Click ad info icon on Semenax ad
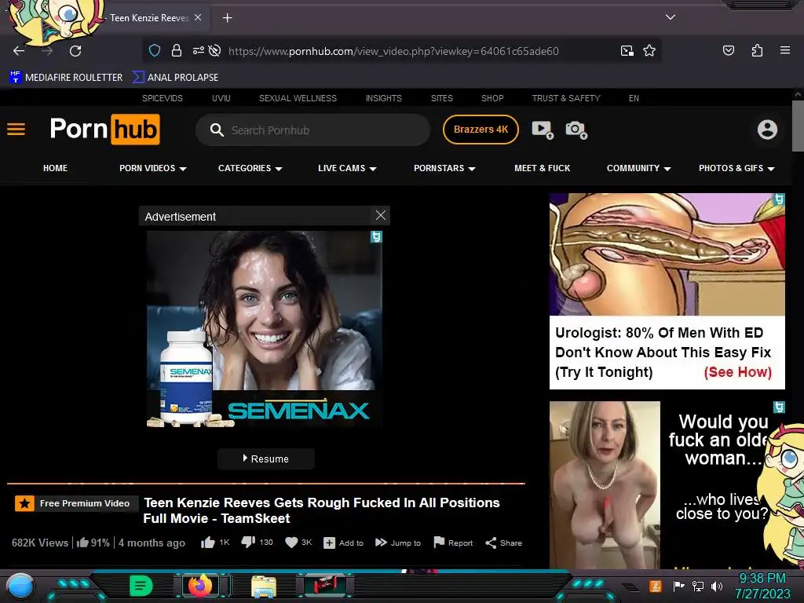 point(376,236)
